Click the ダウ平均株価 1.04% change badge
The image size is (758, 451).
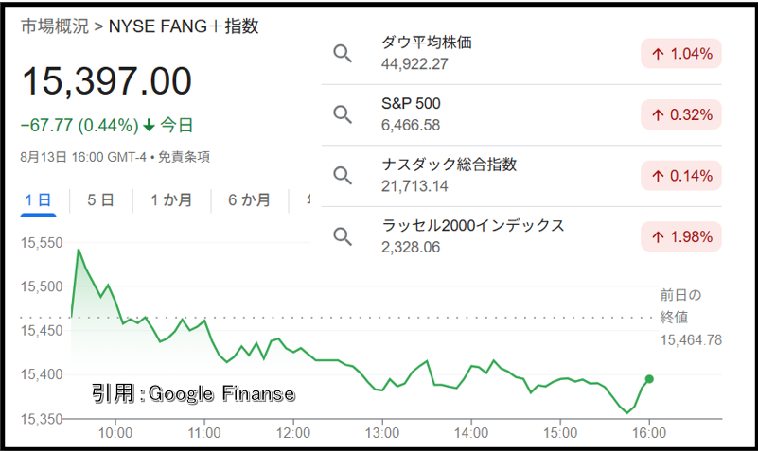(681, 54)
